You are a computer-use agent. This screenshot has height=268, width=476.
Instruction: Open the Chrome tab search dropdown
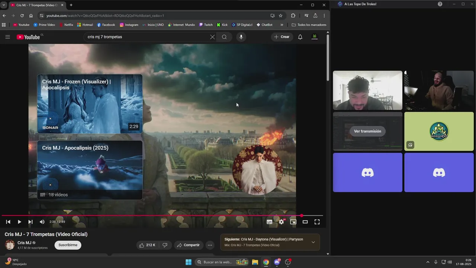3,5
